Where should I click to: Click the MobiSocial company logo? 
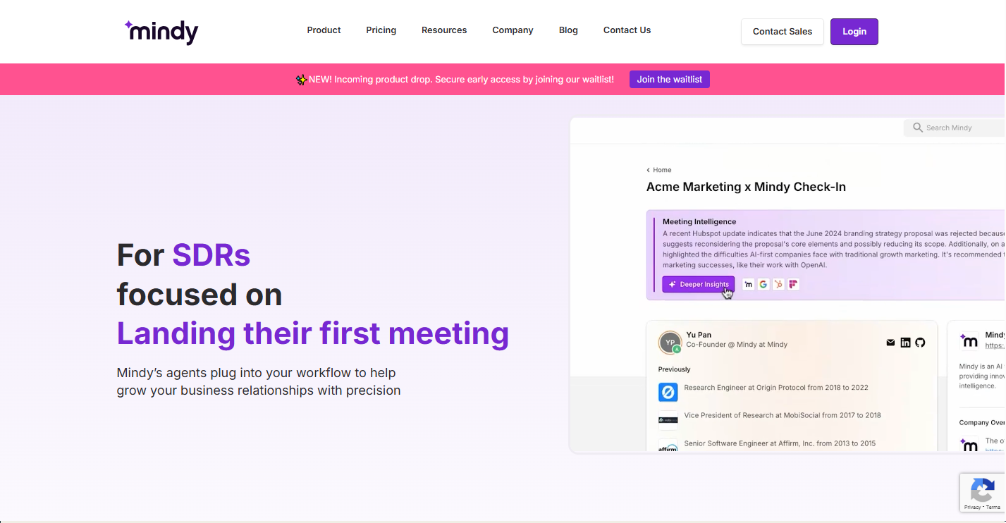click(668, 420)
